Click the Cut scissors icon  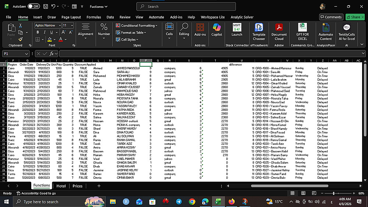(20, 25)
